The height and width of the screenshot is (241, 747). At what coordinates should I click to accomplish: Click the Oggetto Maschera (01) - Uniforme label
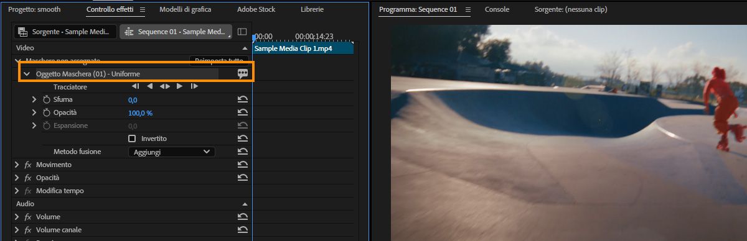click(88, 74)
